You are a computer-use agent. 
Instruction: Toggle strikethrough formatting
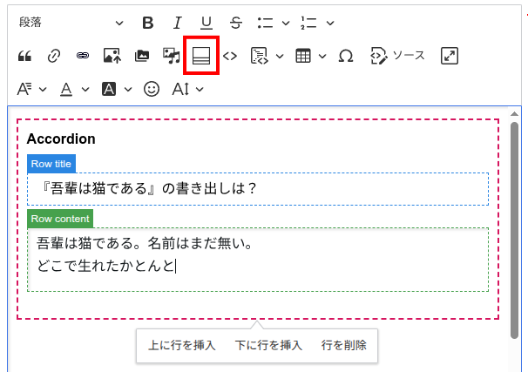236,23
